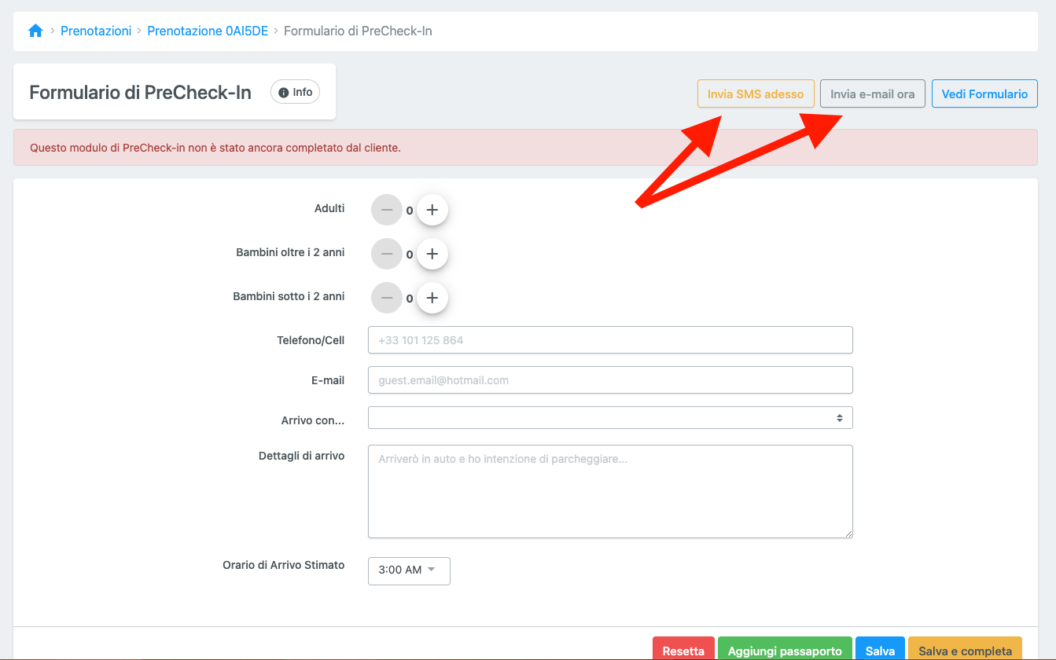Click the home icon in breadcrumb
Image resolution: width=1056 pixels, height=660 pixels.
click(x=35, y=31)
